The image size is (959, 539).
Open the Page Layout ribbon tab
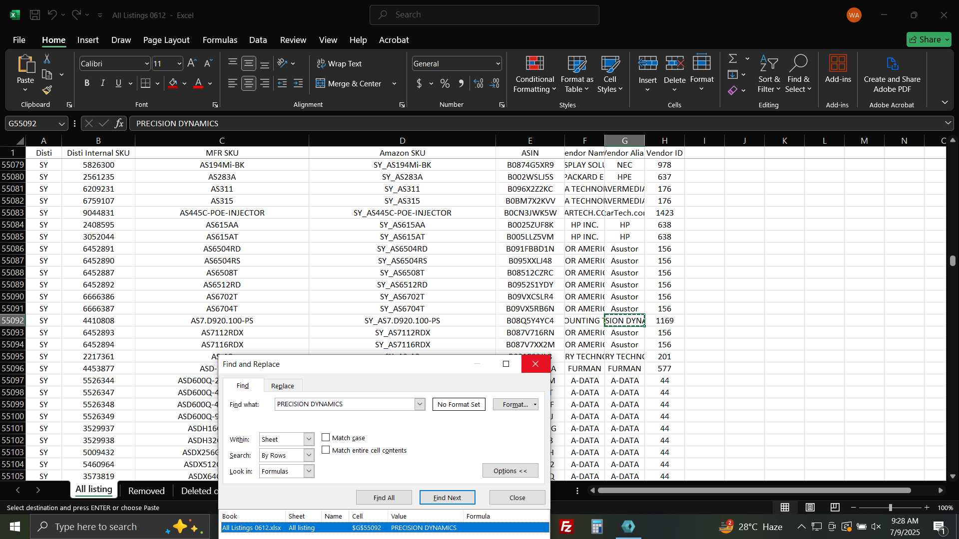point(166,40)
